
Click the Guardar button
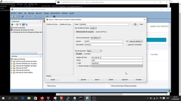coord(83,80)
